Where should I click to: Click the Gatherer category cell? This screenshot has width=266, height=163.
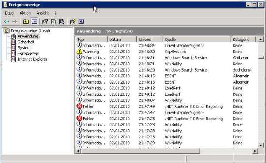click(241, 58)
